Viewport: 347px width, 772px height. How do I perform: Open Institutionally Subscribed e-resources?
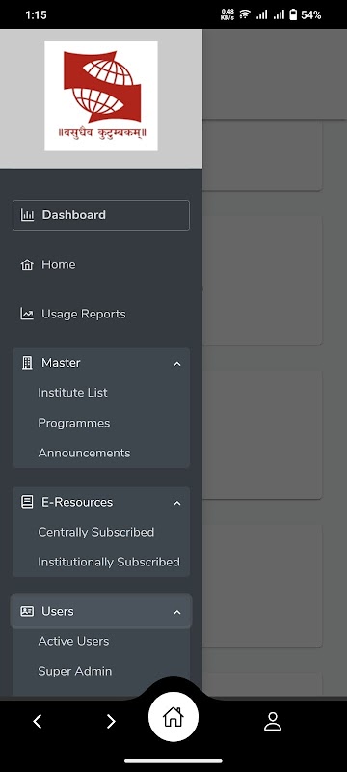pos(109,563)
